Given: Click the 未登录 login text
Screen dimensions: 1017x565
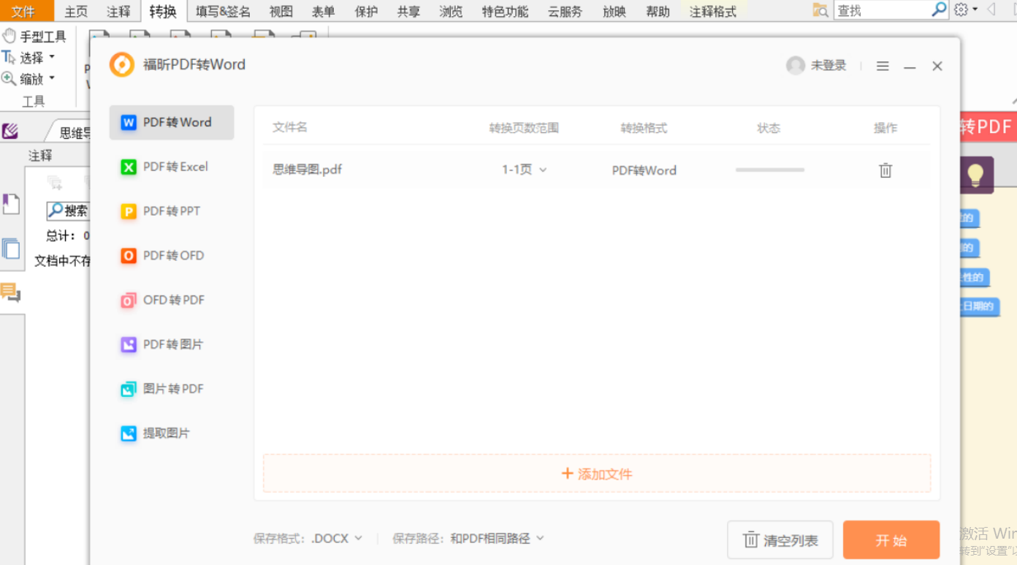Looking at the screenshot, I should pyautogui.click(x=829, y=66).
